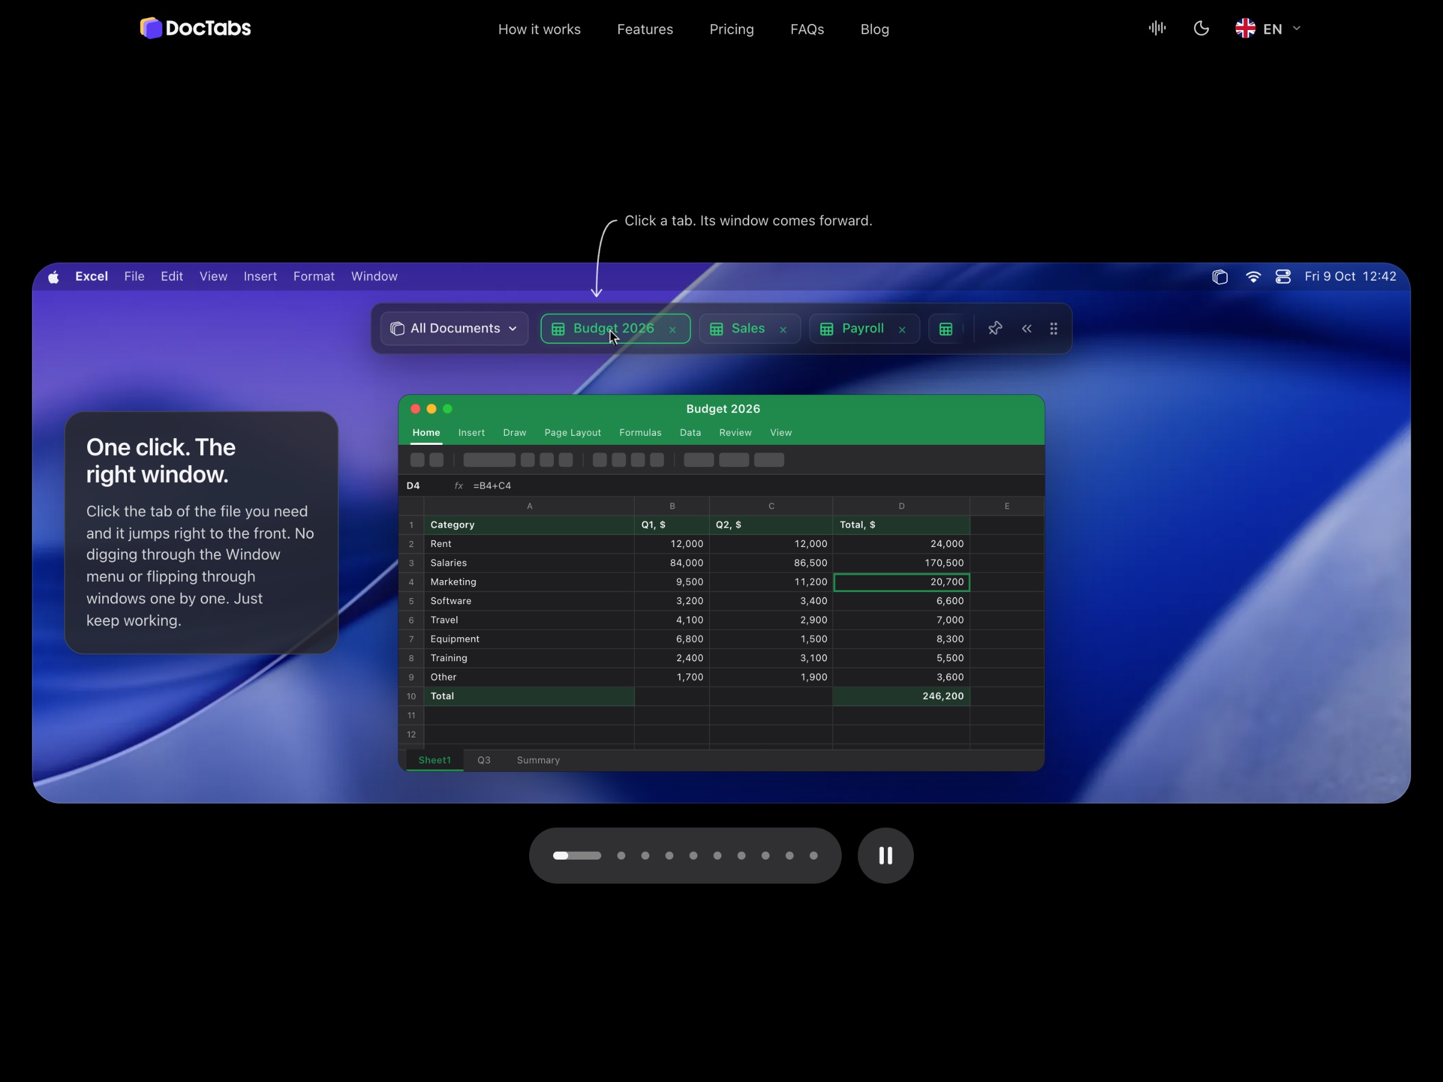Toggle the sound waveform icon in header

click(1157, 28)
